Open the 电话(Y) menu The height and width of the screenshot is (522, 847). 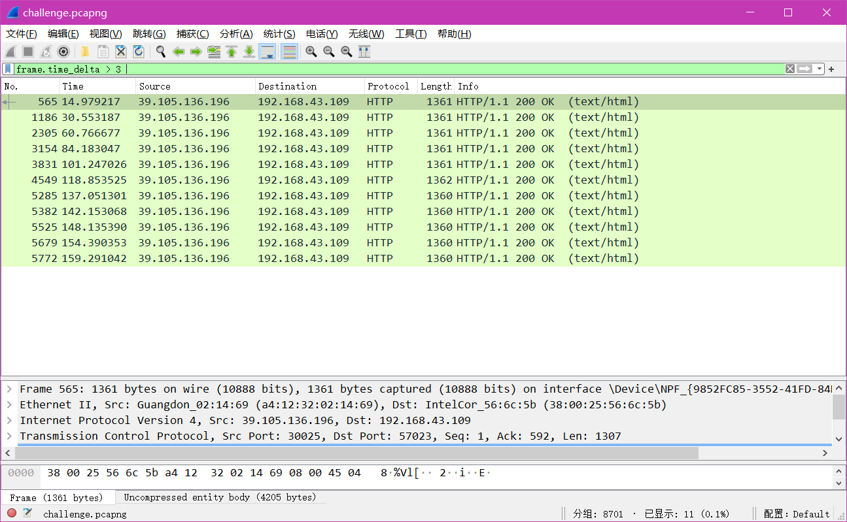coord(322,34)
